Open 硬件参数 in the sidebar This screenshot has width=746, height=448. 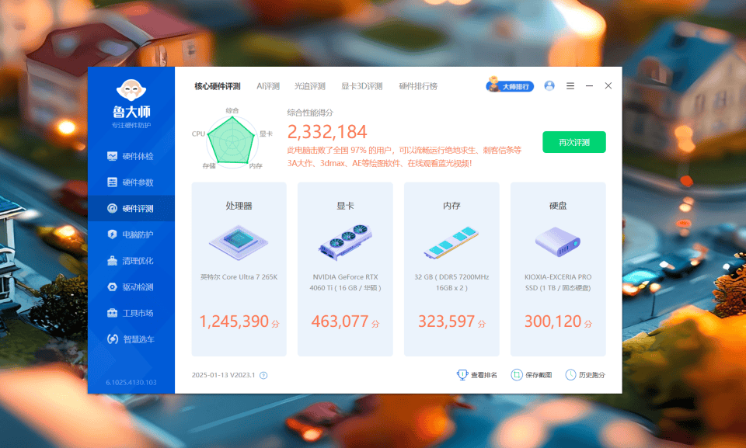pos(131,182)
